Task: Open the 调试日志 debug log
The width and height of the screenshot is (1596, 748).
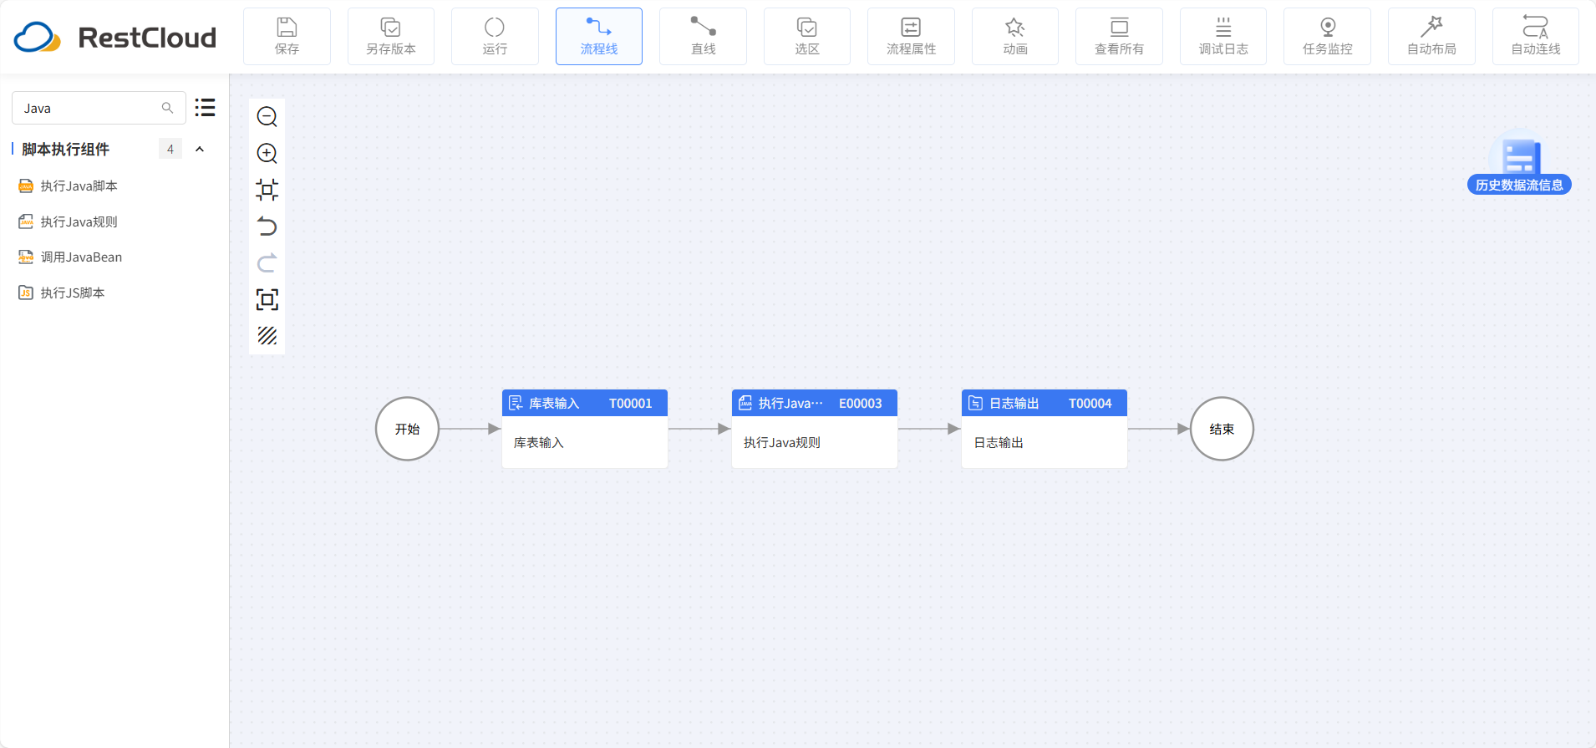Action: (1223, 37)
